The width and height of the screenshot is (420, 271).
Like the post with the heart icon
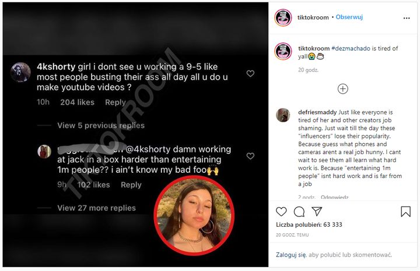(281, 212)
